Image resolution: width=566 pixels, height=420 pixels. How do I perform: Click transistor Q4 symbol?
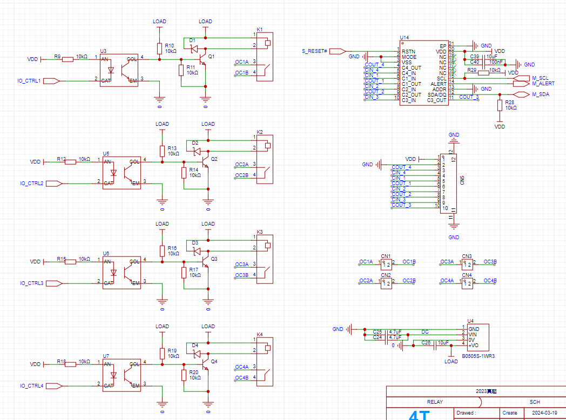click(x=205, y=364)
